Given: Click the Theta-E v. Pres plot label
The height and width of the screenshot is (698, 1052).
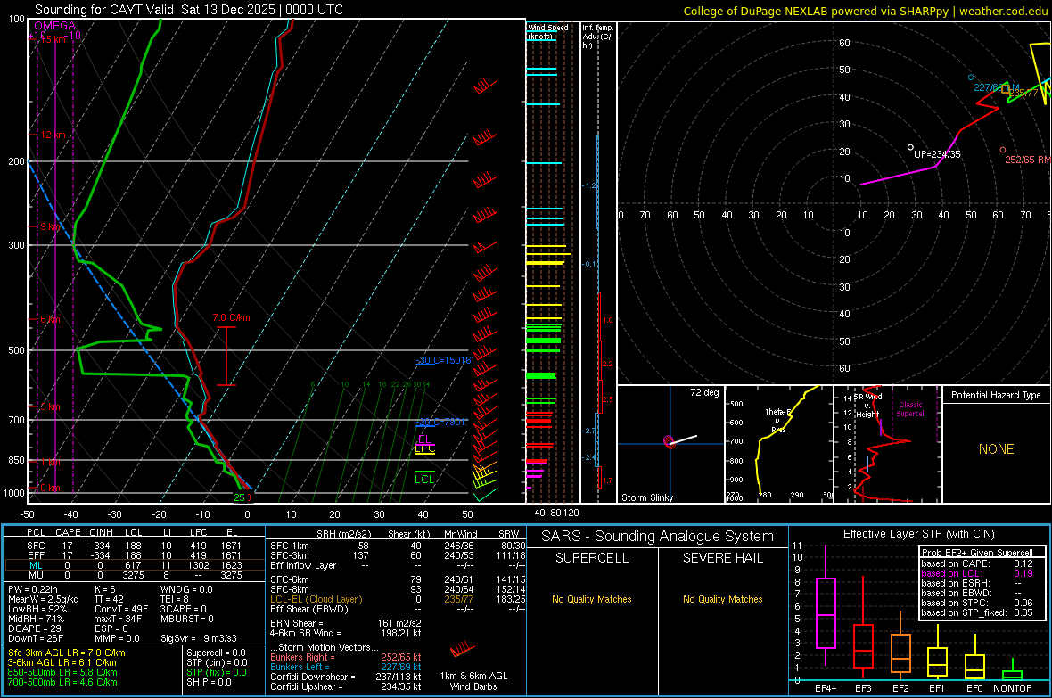Looking at the screenshot, I should tap(778, 420).
